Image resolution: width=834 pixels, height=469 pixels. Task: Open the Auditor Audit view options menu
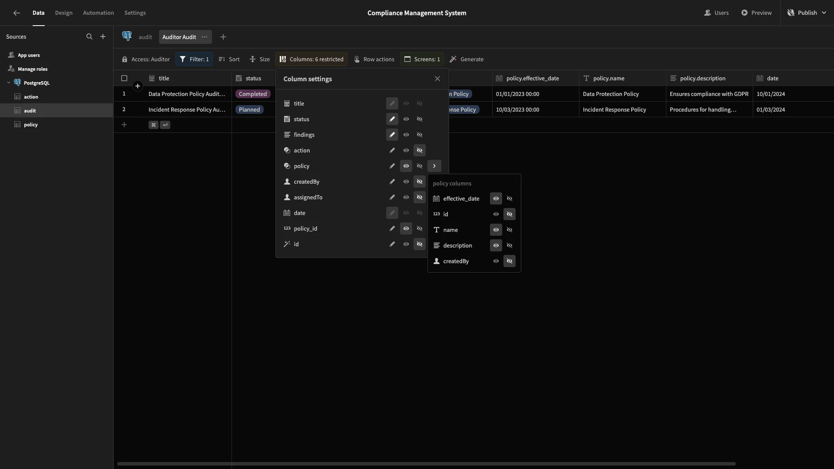205,37
